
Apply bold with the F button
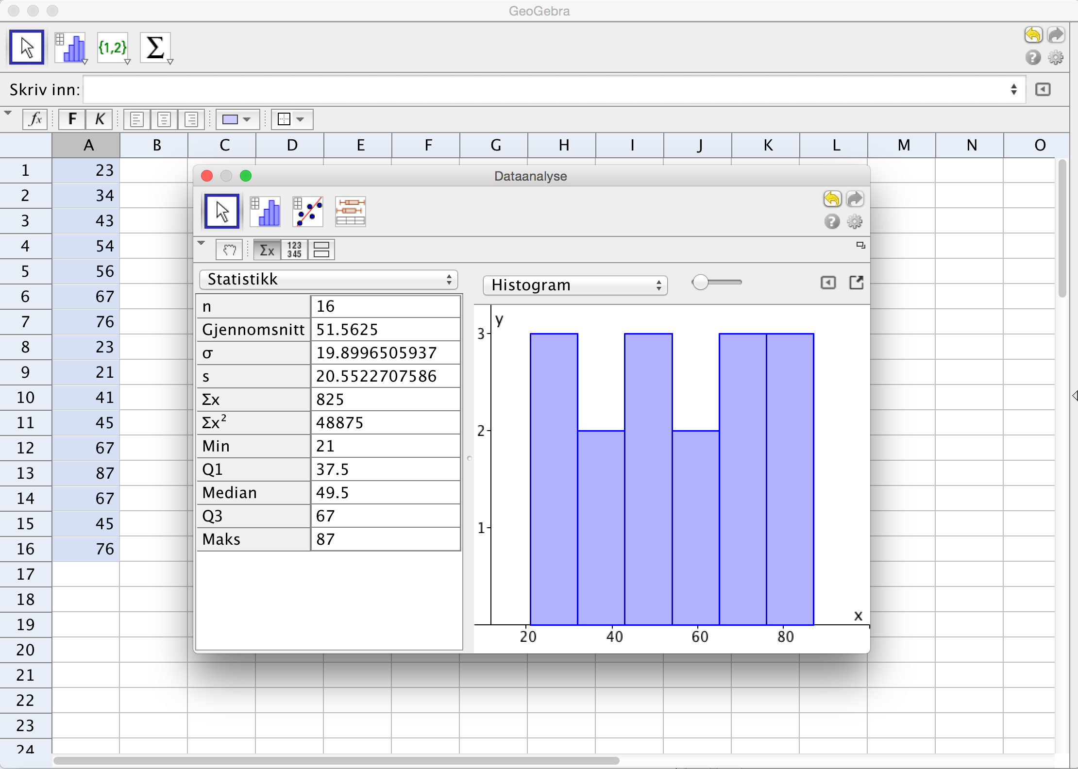72,119
